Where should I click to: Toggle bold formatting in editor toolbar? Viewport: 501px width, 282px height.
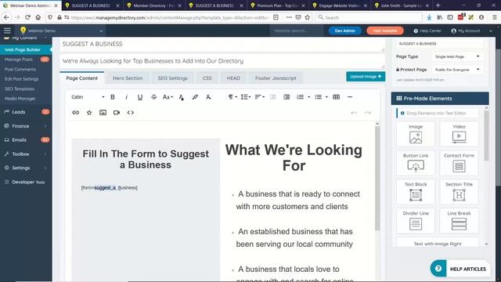pos(113,97)
